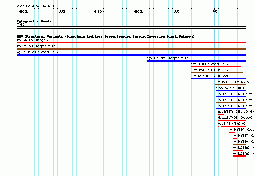Open the dgv11316n54 variant label
254x176 pixels.
point(235,106)
